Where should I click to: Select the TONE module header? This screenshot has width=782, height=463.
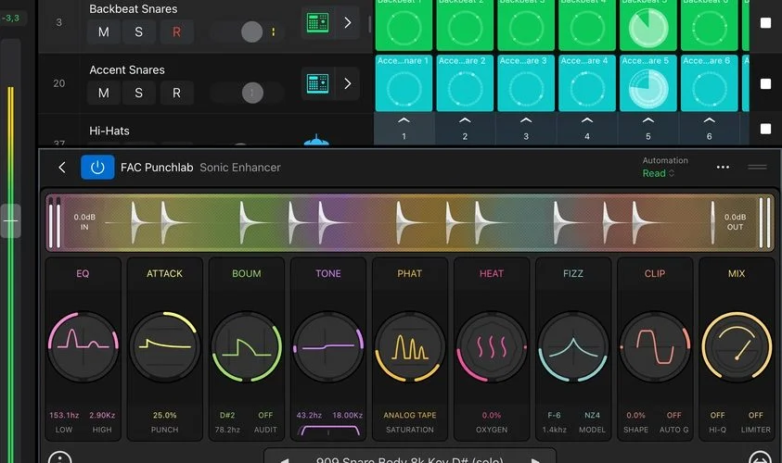pos(328,273)
